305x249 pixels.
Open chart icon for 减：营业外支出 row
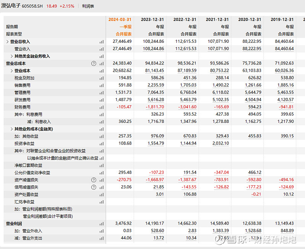coord(101,238)
